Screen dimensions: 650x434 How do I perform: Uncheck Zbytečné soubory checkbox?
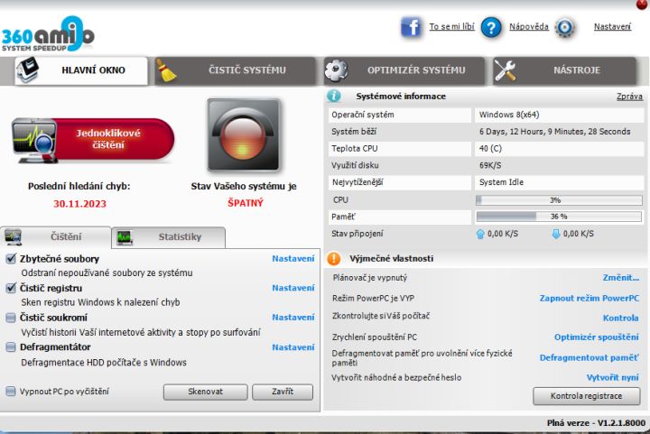pyautogui.click(x=11, y=259)
